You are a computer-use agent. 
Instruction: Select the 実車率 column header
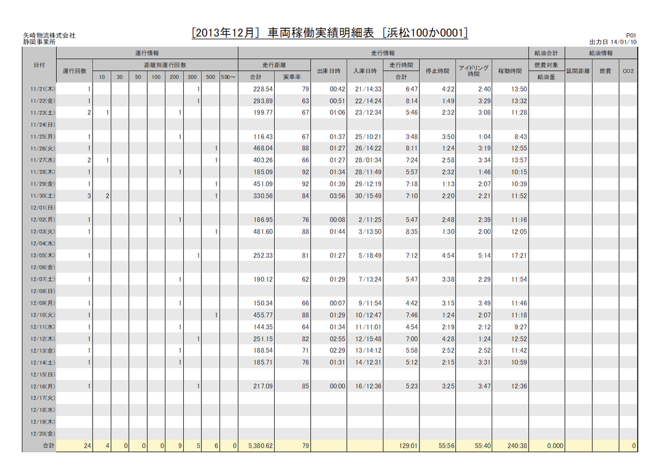click(x=292, y=77)
